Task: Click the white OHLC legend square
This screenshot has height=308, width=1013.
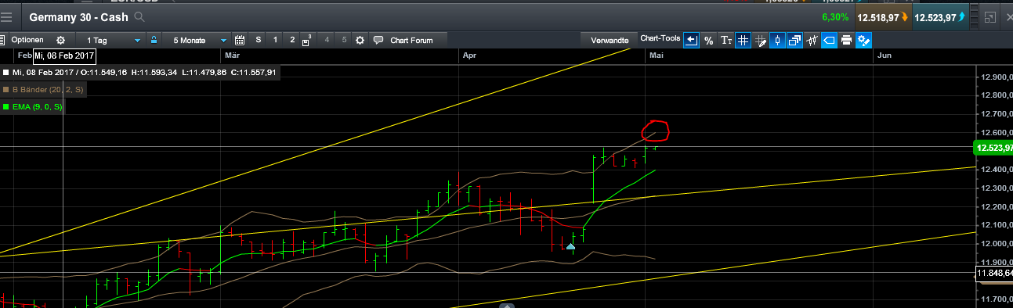Action: point(6,73)
